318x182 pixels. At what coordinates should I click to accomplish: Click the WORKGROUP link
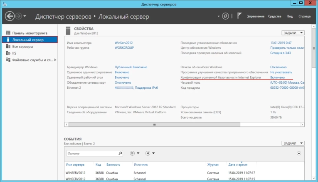[x=123, y=48]
